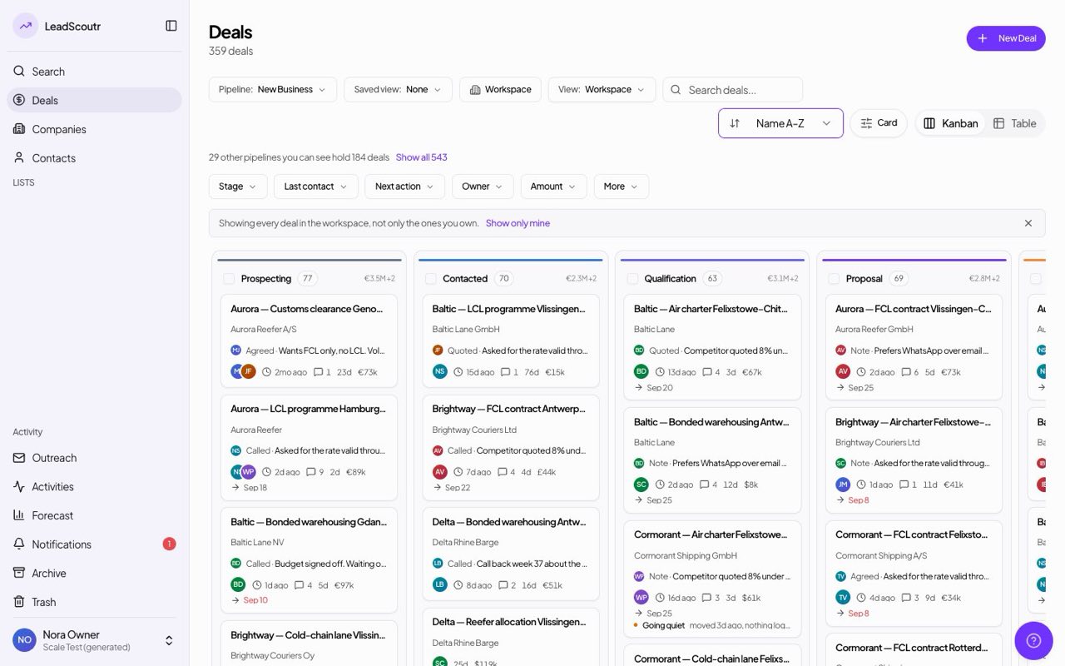
Task: Open Delta Bonded warehousing Antw deal
Action: click(511, 554)
